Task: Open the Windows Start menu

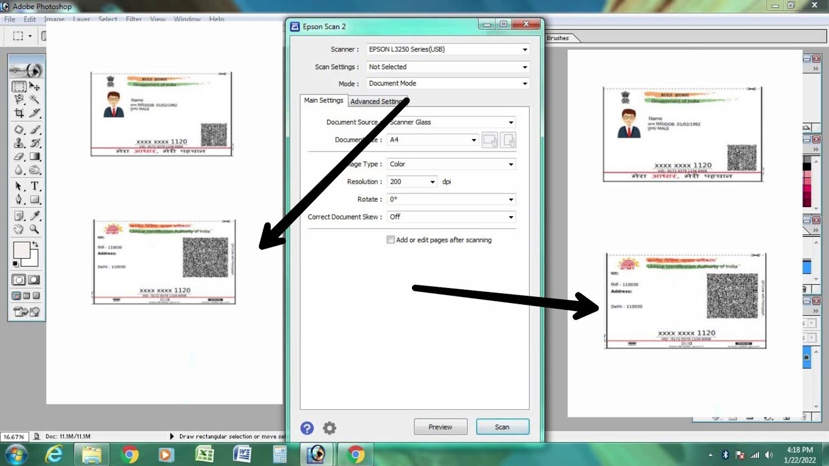Action: (16, 454)
